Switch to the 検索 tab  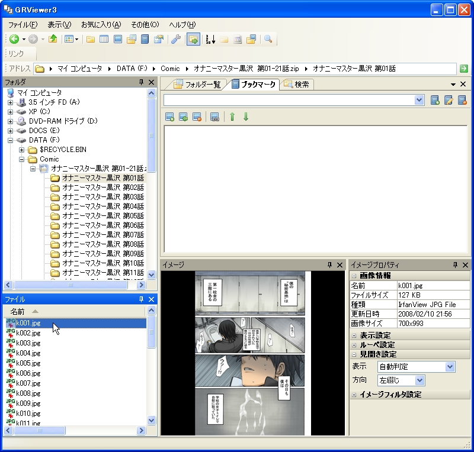point(297,84)
